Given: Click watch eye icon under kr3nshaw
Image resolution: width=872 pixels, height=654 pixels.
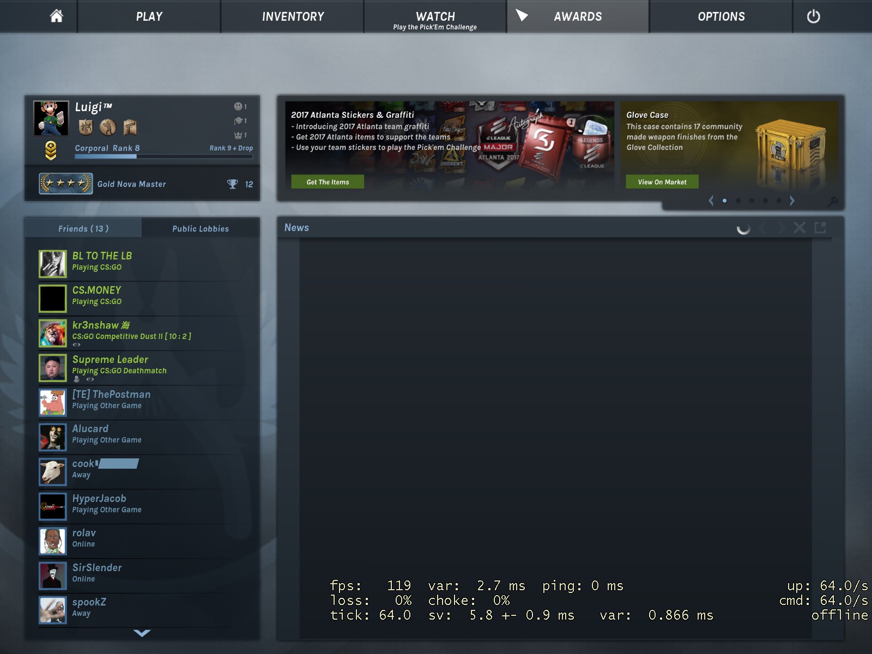Looking at the screenshot, I should 76,344.
